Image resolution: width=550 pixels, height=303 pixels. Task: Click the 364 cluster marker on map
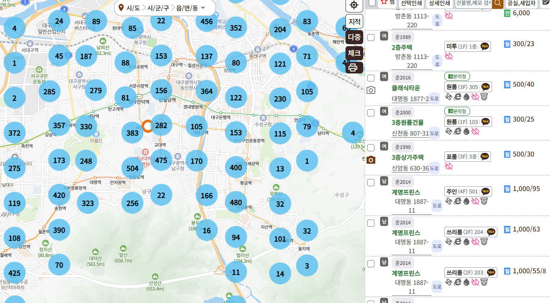[207, 91]
